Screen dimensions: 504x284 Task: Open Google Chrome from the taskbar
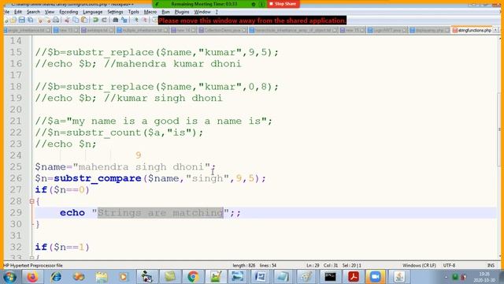pyautogui.click(x=193, y=277)
